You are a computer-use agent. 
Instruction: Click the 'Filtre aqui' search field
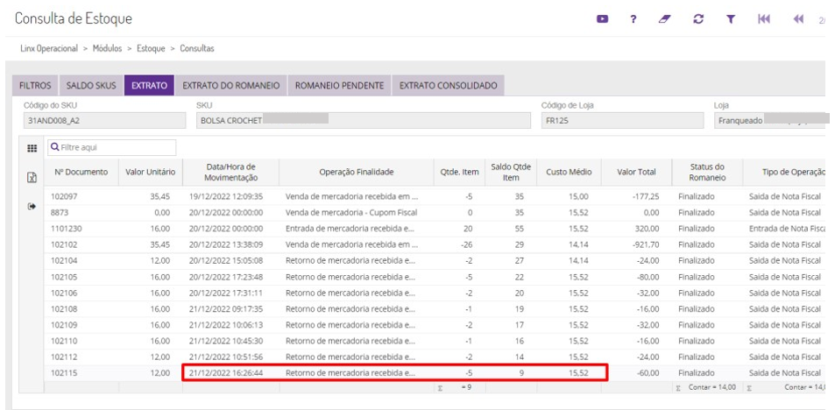[111, 148]
